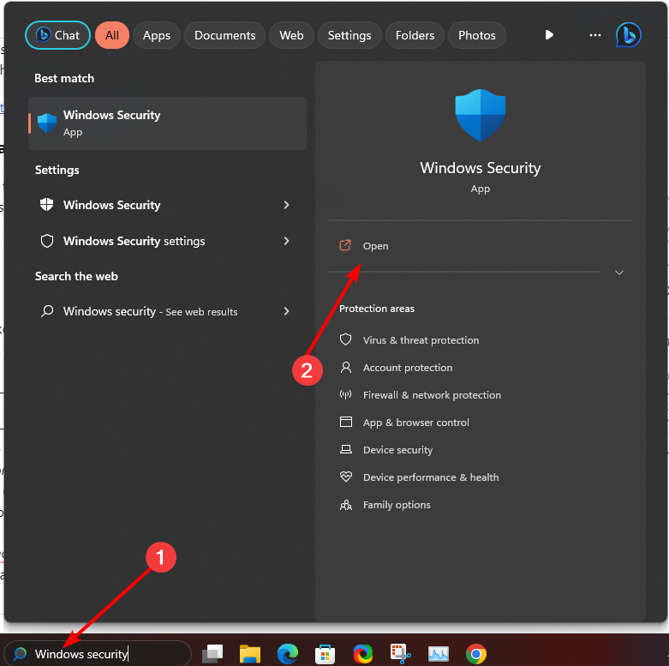Open Task View from the taskbar

tap(212, 654)
